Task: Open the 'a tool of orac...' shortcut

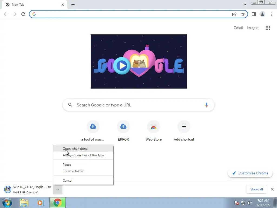Action: pos(93,131)
